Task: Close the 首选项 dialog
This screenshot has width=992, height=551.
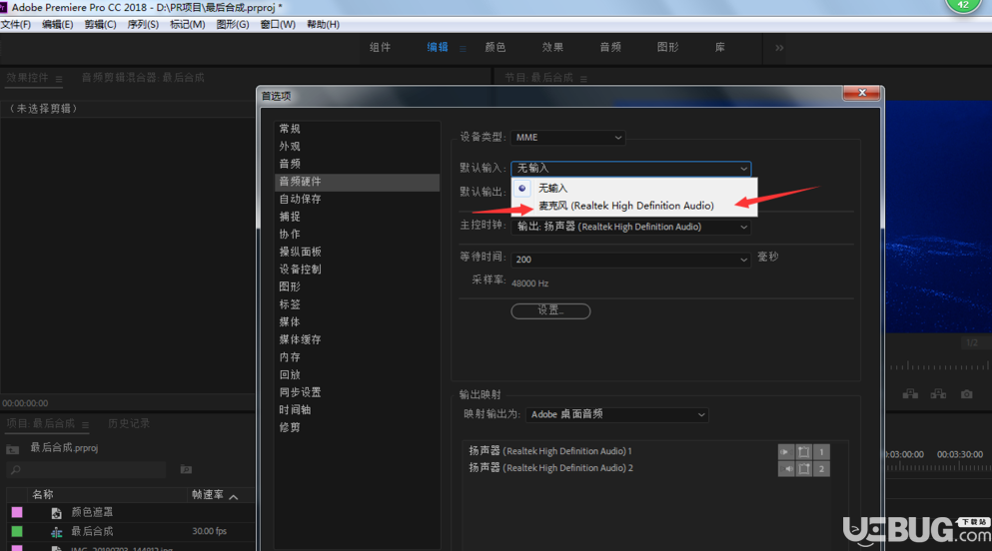Action: (x=862, y=93)
